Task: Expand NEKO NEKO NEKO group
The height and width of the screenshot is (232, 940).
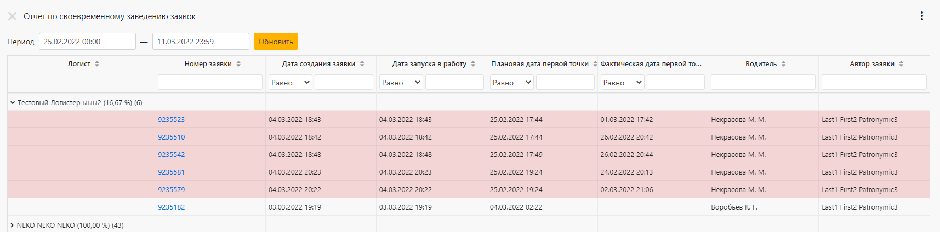Action: tap(13, 225)
